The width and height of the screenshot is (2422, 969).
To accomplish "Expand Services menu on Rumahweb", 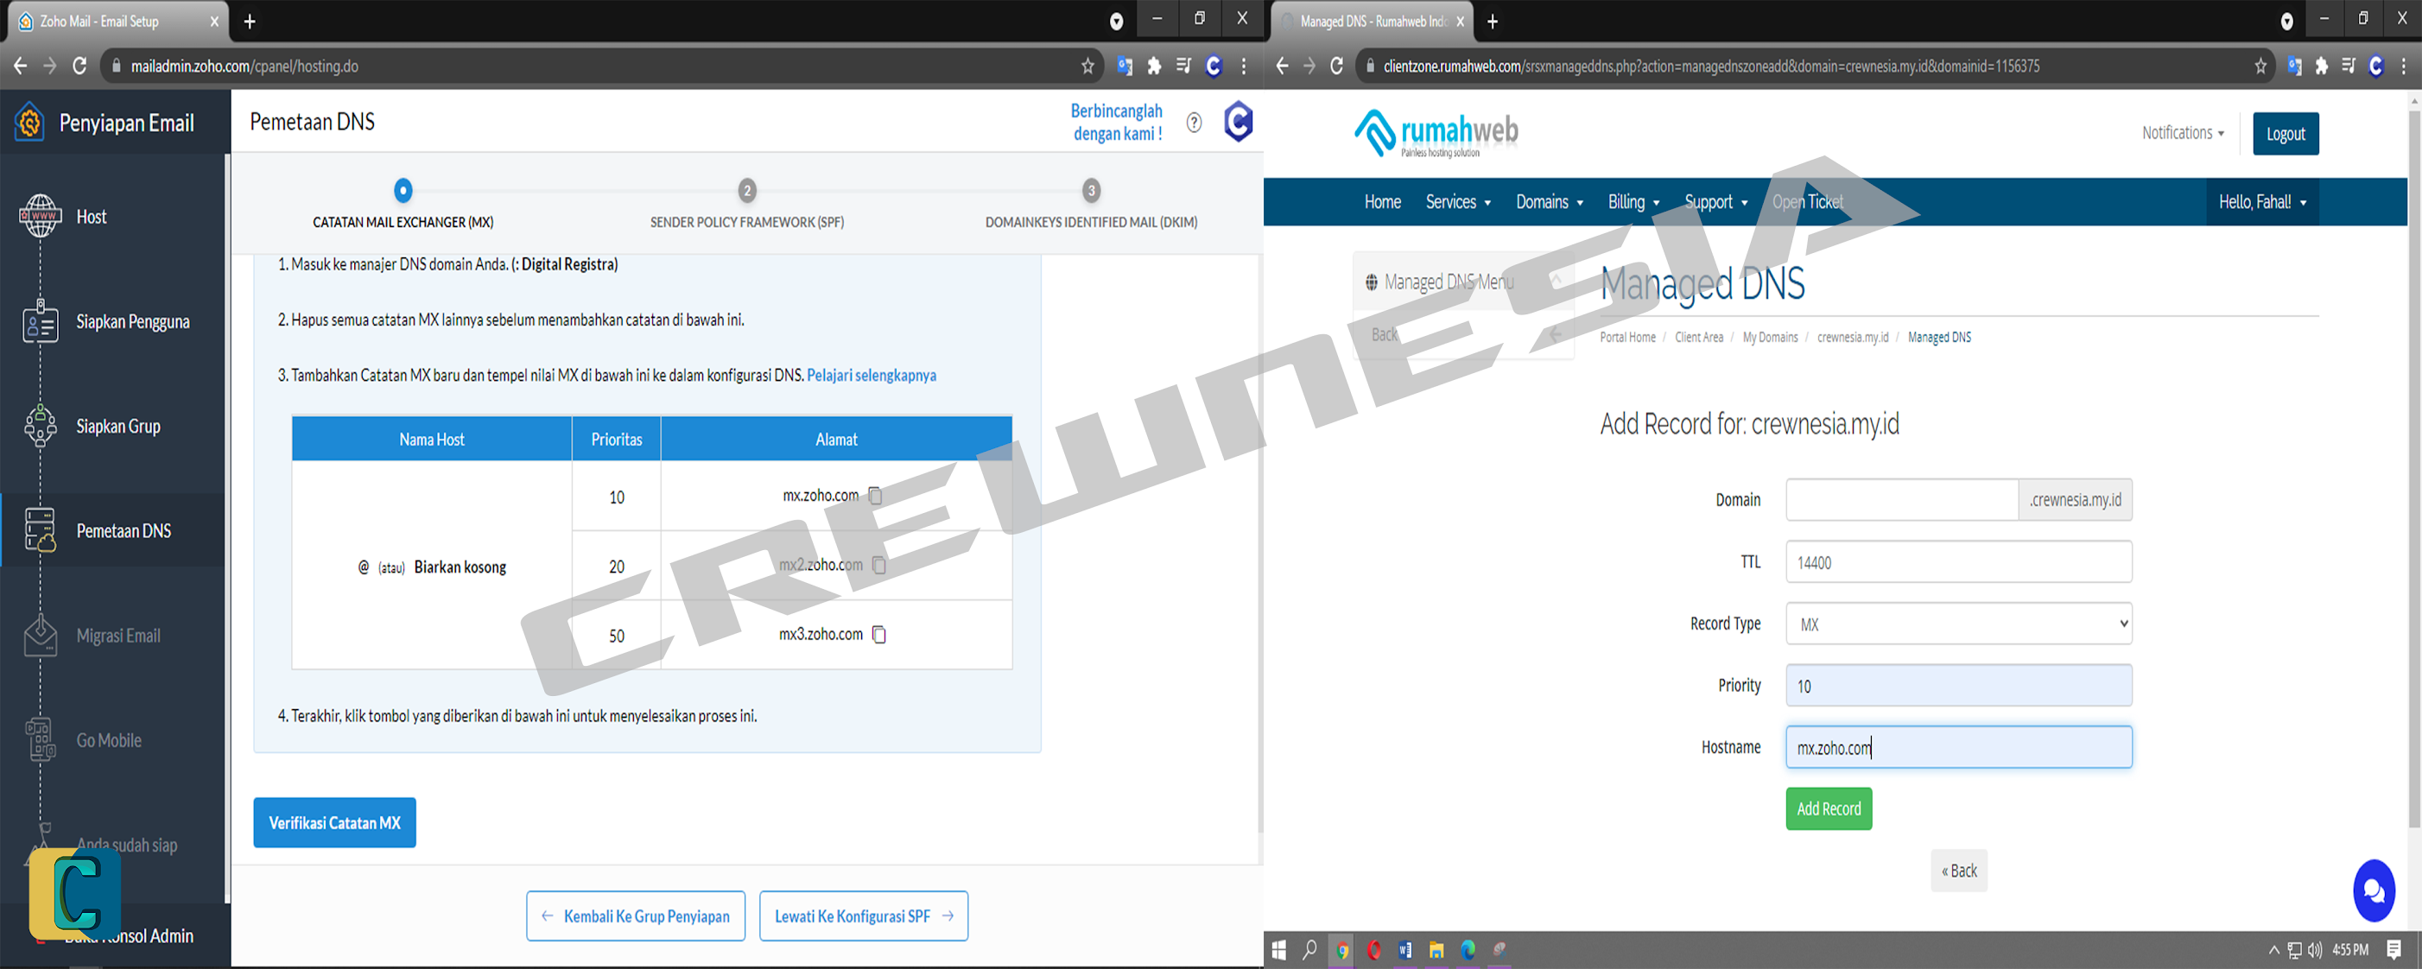I will click(x=1457, y=202).
